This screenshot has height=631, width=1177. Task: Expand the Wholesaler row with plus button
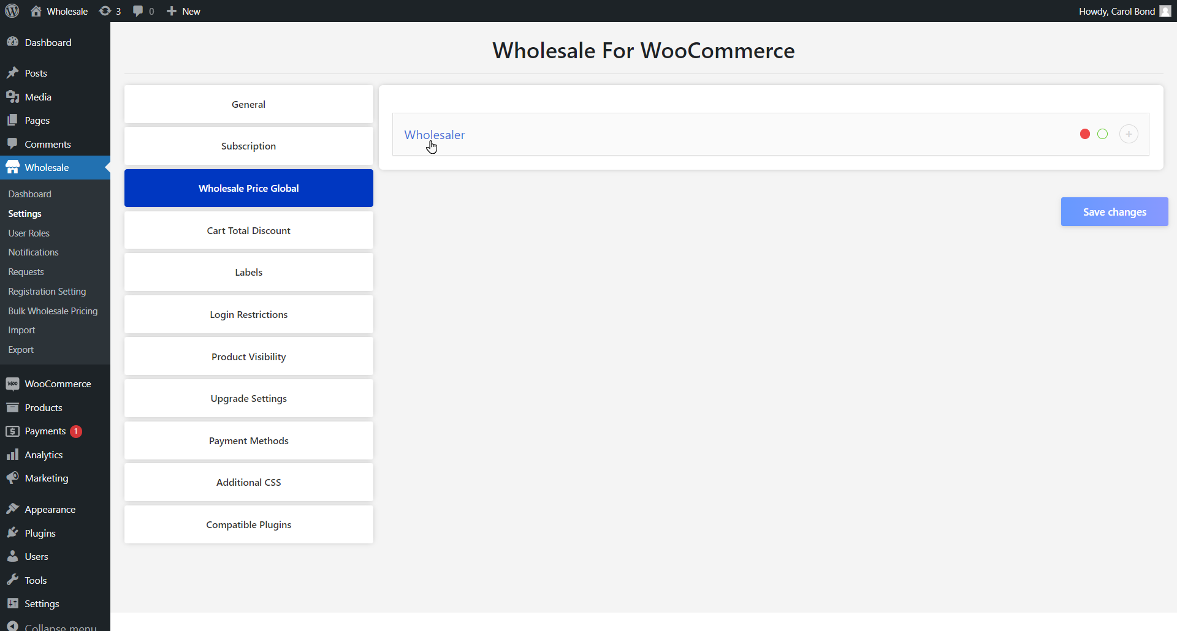pos(1129,134)
